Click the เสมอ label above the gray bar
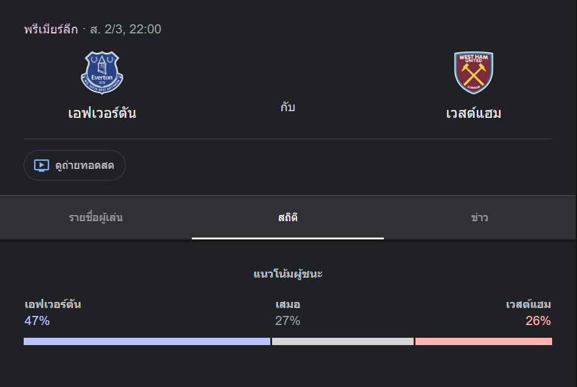577x387 pixels. point(287,304)
